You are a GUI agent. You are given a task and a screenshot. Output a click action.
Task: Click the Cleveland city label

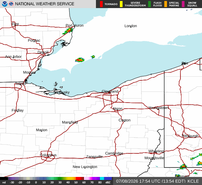(110, 91)
